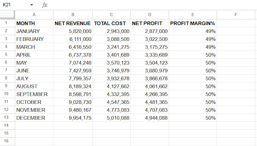Click total cost value 4,332,395
Image resolution: width=257 pixels, height=146 pixels.
click(x=111, y=94)
